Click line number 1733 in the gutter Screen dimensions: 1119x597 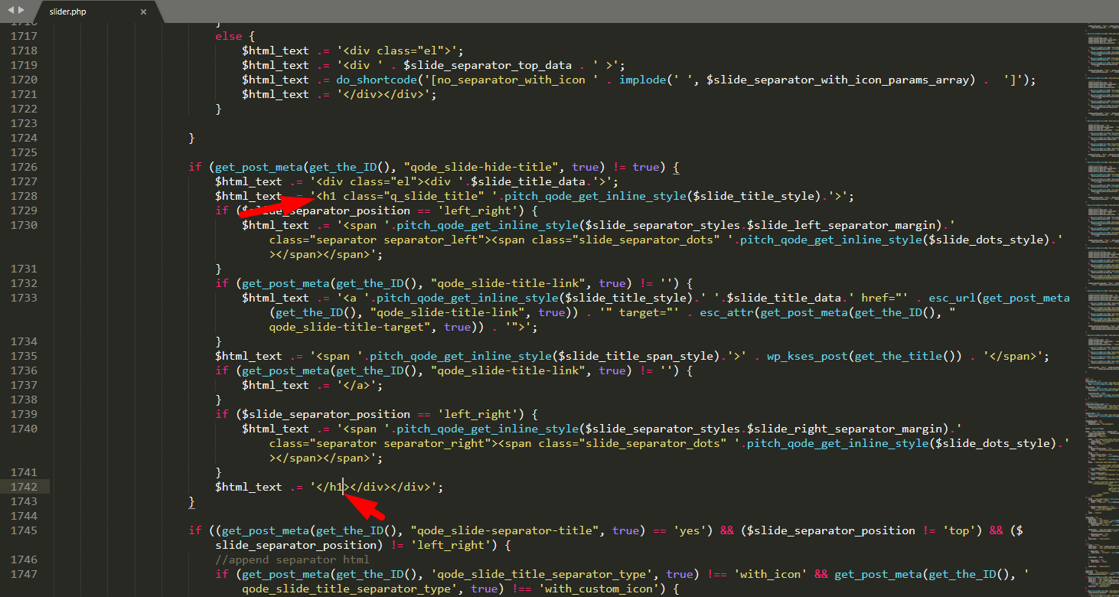(x=24, y=298)
